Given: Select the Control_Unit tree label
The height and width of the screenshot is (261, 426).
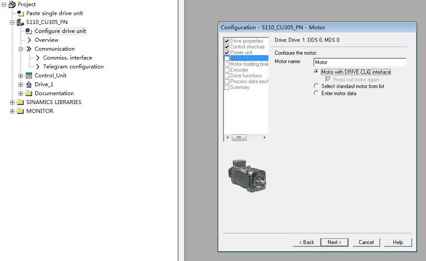Looking at the screenshot, I should tap(51, 76).
